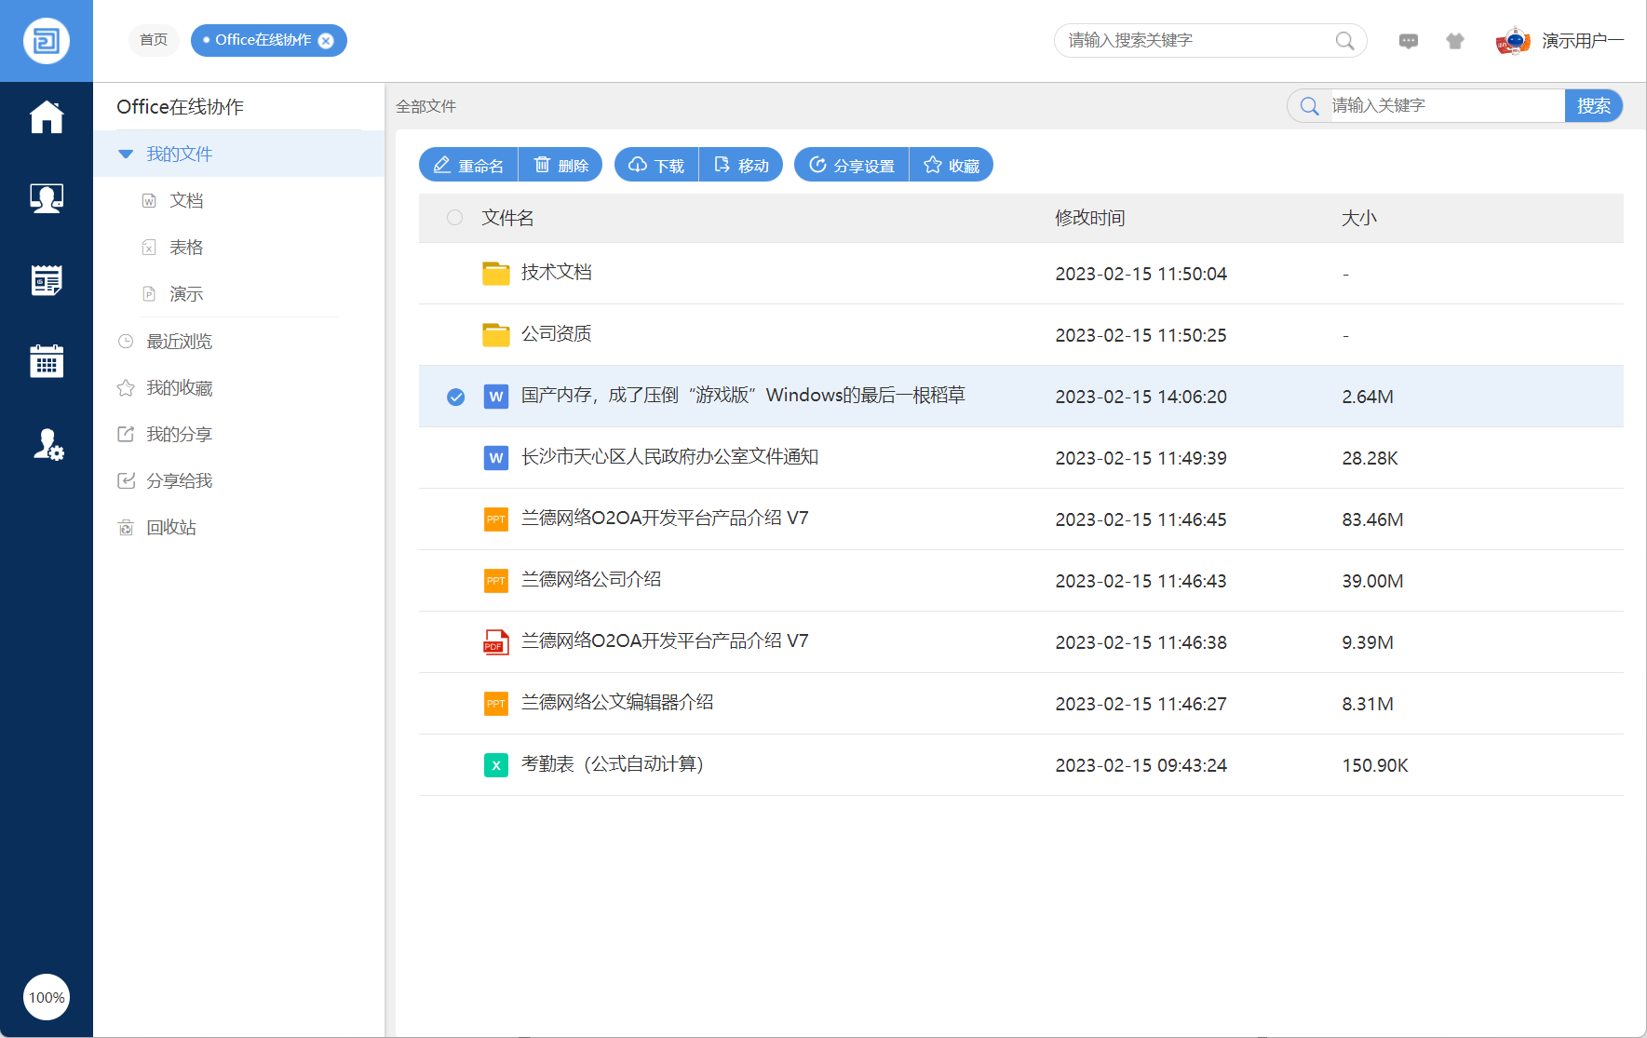Toggle the select-all circle beside 文件名
Viewport: 1647px width, 1038px height.
click(454, 218)
